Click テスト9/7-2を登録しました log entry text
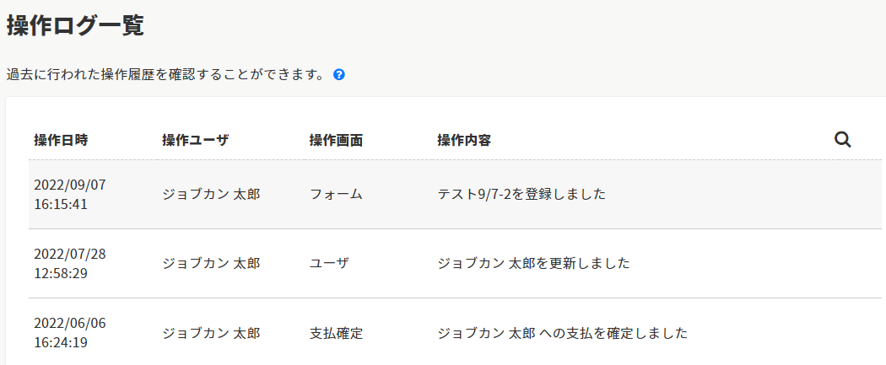 click(x=521, y=194)
